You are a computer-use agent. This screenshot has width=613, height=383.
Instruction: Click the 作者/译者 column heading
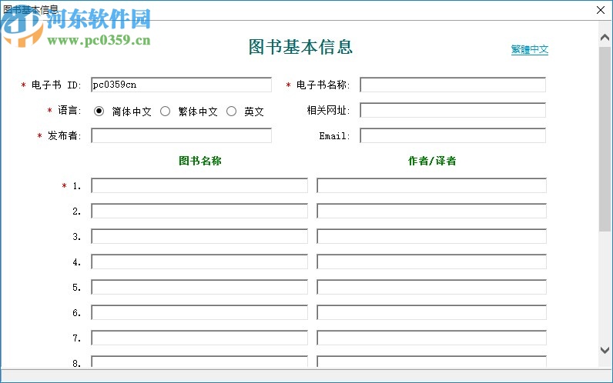[x=432, y=161]
